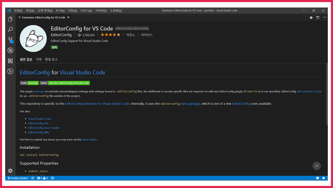Screen dimensions: 333x188
Task: Switch to the 변경 로그 tab
Action: (51, 59)
